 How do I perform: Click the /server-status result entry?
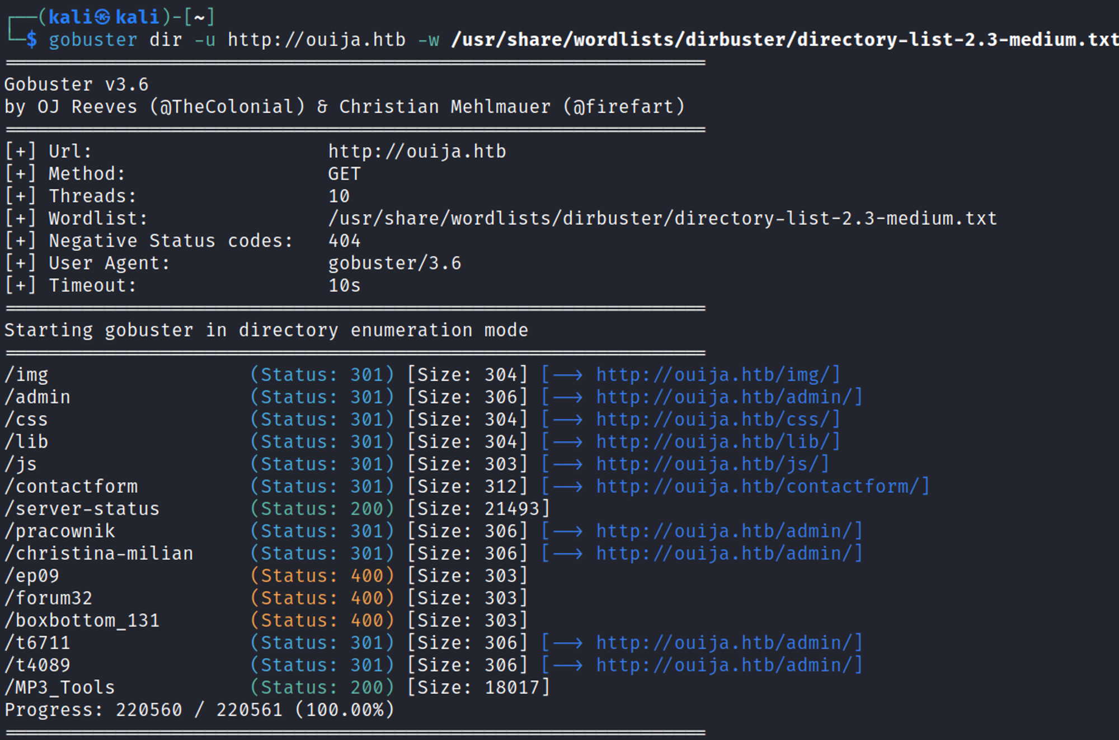[82, 508]
